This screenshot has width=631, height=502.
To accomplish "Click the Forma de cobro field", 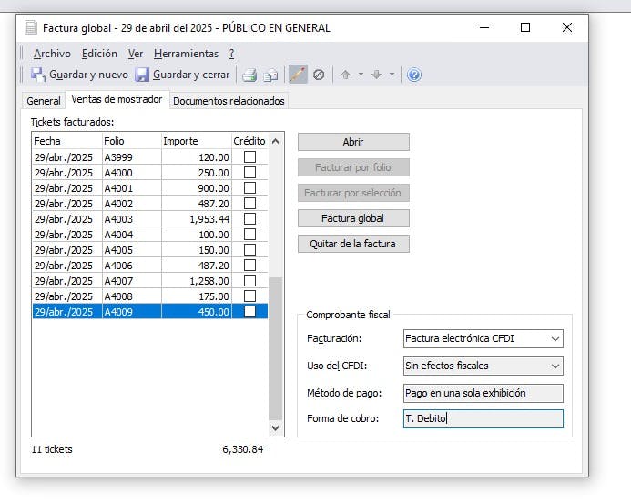I will (483, 418).
